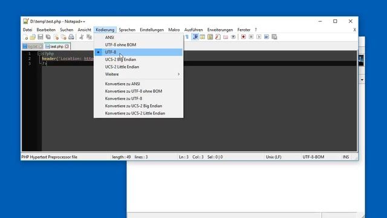Click the Print toolbar icon
387x218 pixels.
[x=71, y=37]
